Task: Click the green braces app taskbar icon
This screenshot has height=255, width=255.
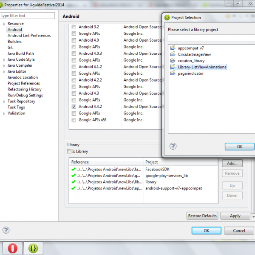Action: (x=33, y=248)
